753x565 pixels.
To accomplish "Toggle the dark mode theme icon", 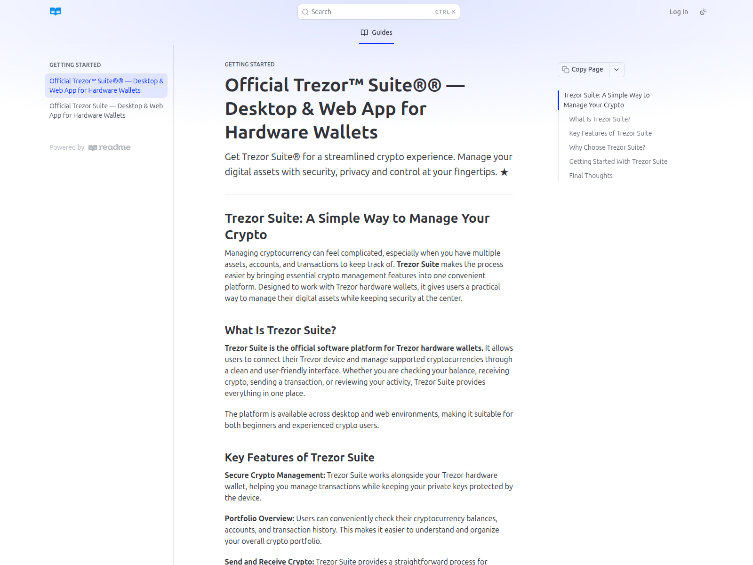I will click(x=703, y=12).
